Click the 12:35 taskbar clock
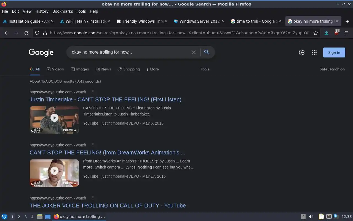This screenshot has height=221, width=353. [346, 217]
